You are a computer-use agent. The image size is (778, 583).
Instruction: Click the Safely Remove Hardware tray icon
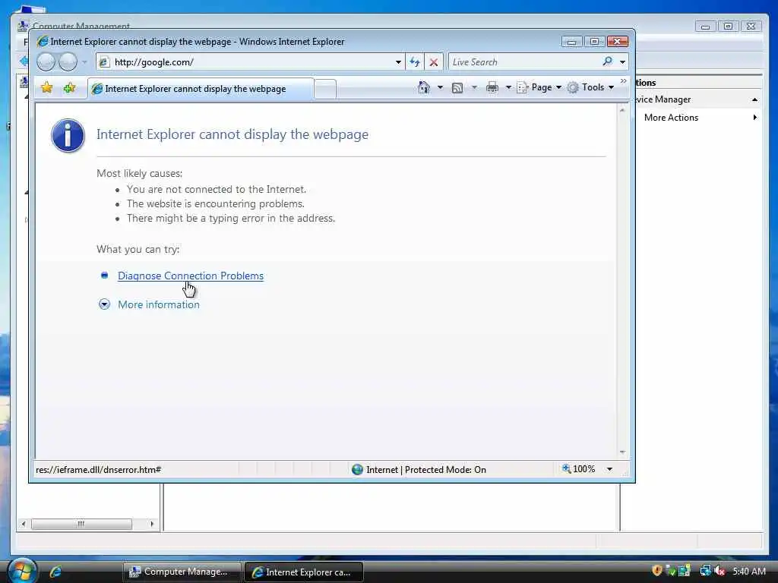click(x=670, y=571)
